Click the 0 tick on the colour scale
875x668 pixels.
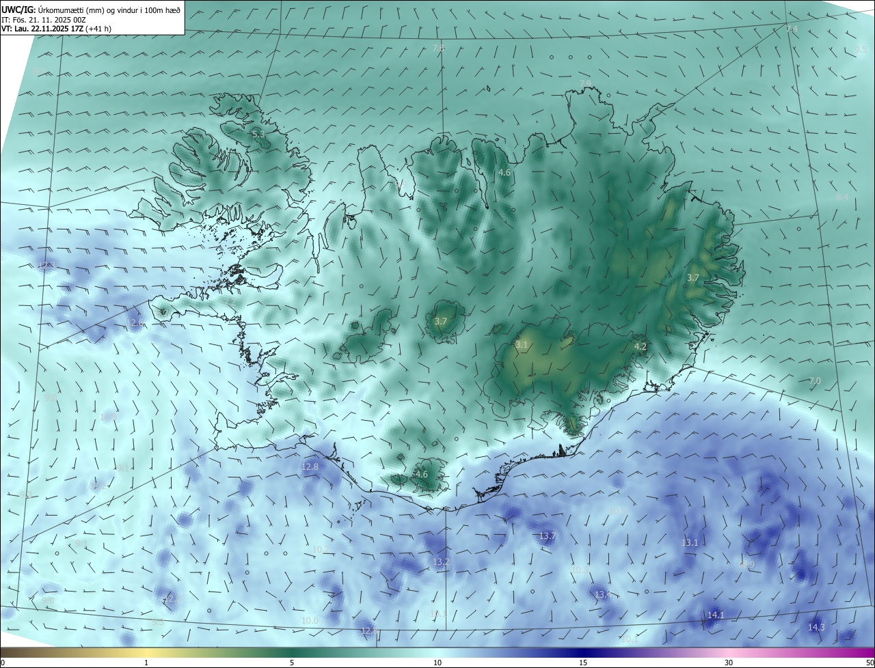[x=2, y=663]
